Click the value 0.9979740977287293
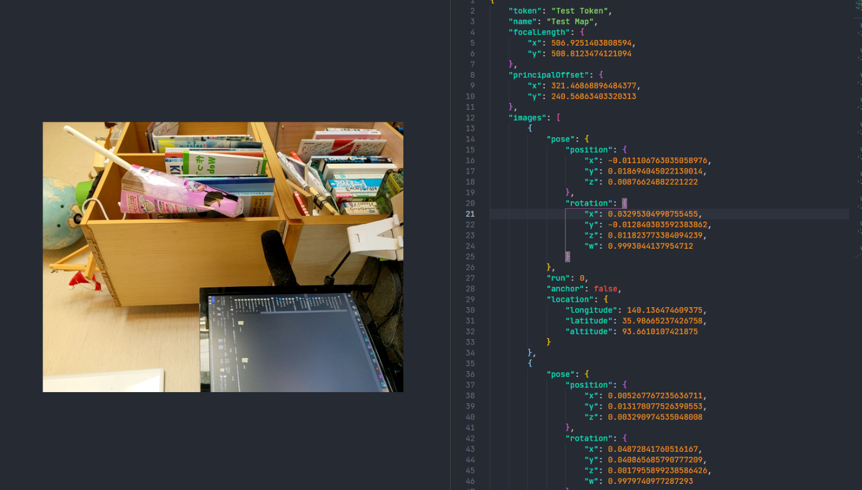Image resolution: width=862 pixels, height=490 pixels. tap(650, 481)
